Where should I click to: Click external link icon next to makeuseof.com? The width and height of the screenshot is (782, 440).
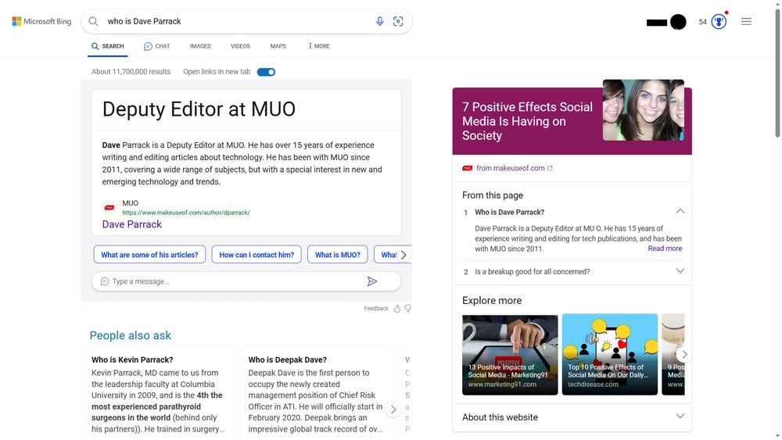point(550,168)
